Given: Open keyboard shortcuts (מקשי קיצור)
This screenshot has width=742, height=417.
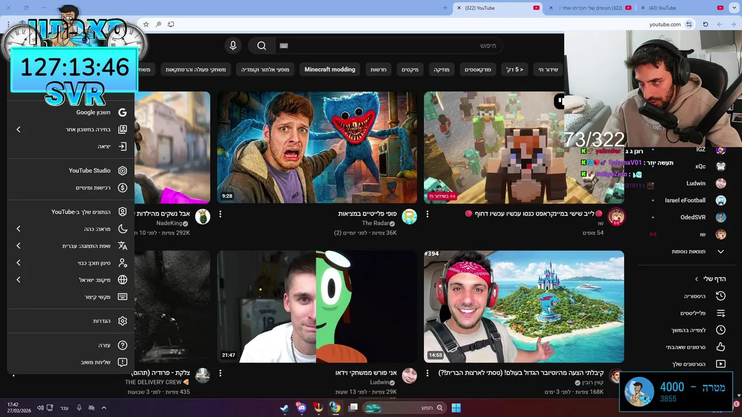Looking at the screenshot, I should click(71, 297).
